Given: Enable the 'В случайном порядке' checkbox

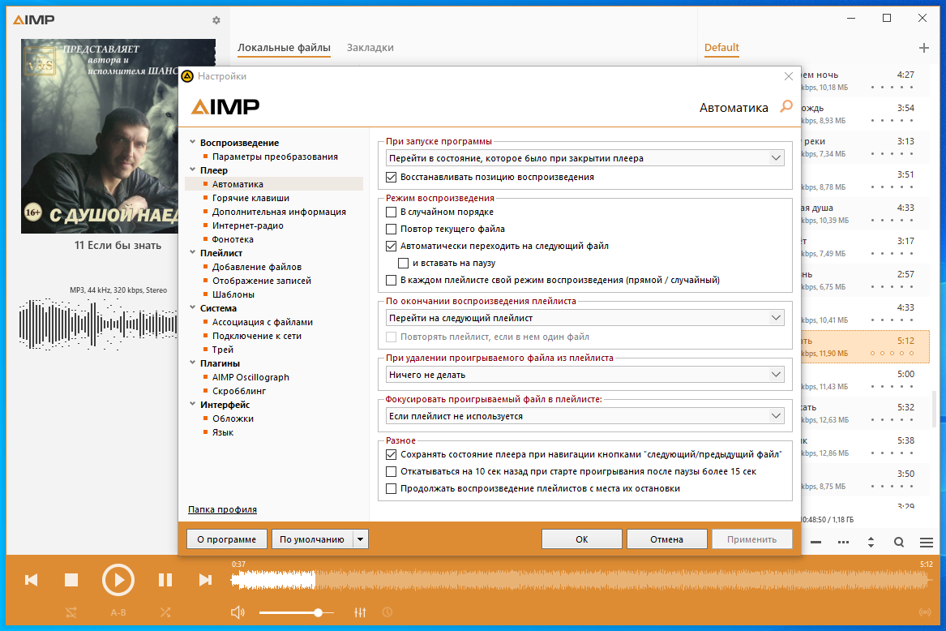Looking at the screenshot, I should click(391, 212).
